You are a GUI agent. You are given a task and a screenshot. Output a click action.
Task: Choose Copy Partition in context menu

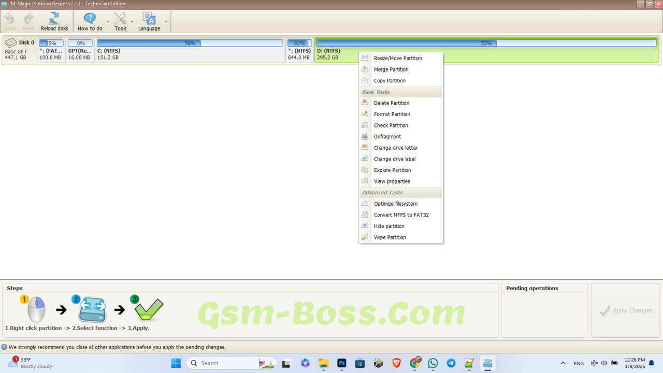pos(401,80)
